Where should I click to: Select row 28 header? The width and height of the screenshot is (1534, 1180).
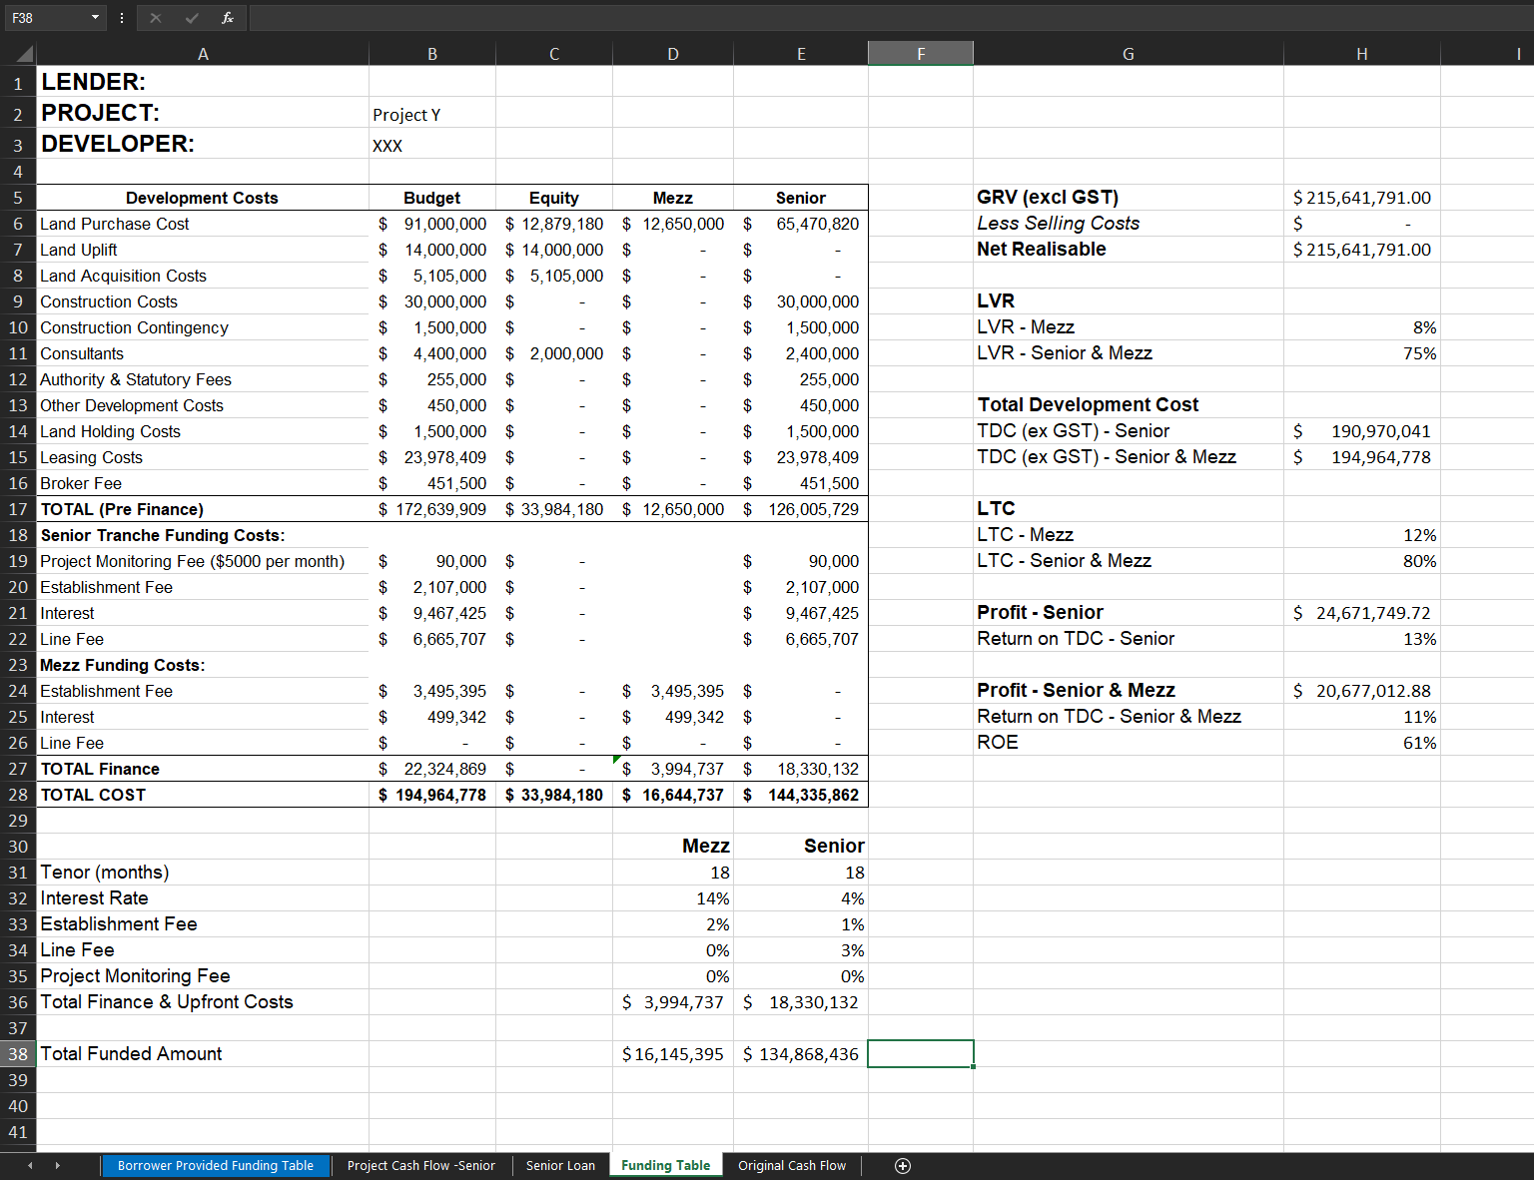[x=18, y=795]
